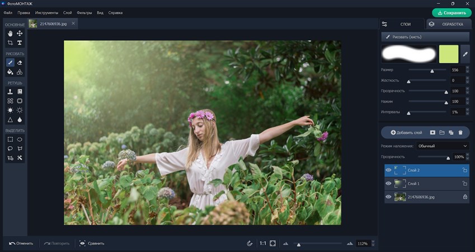Switch to the ОБРАБОТКА tab
Viewport: 475px width, 252px height.
448,24
